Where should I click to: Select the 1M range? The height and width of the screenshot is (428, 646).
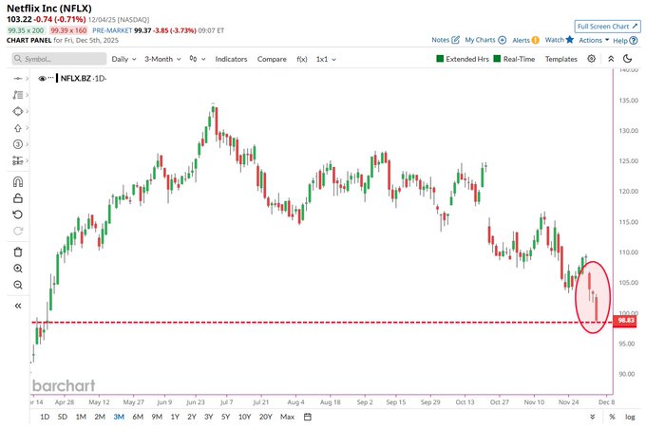81,417
